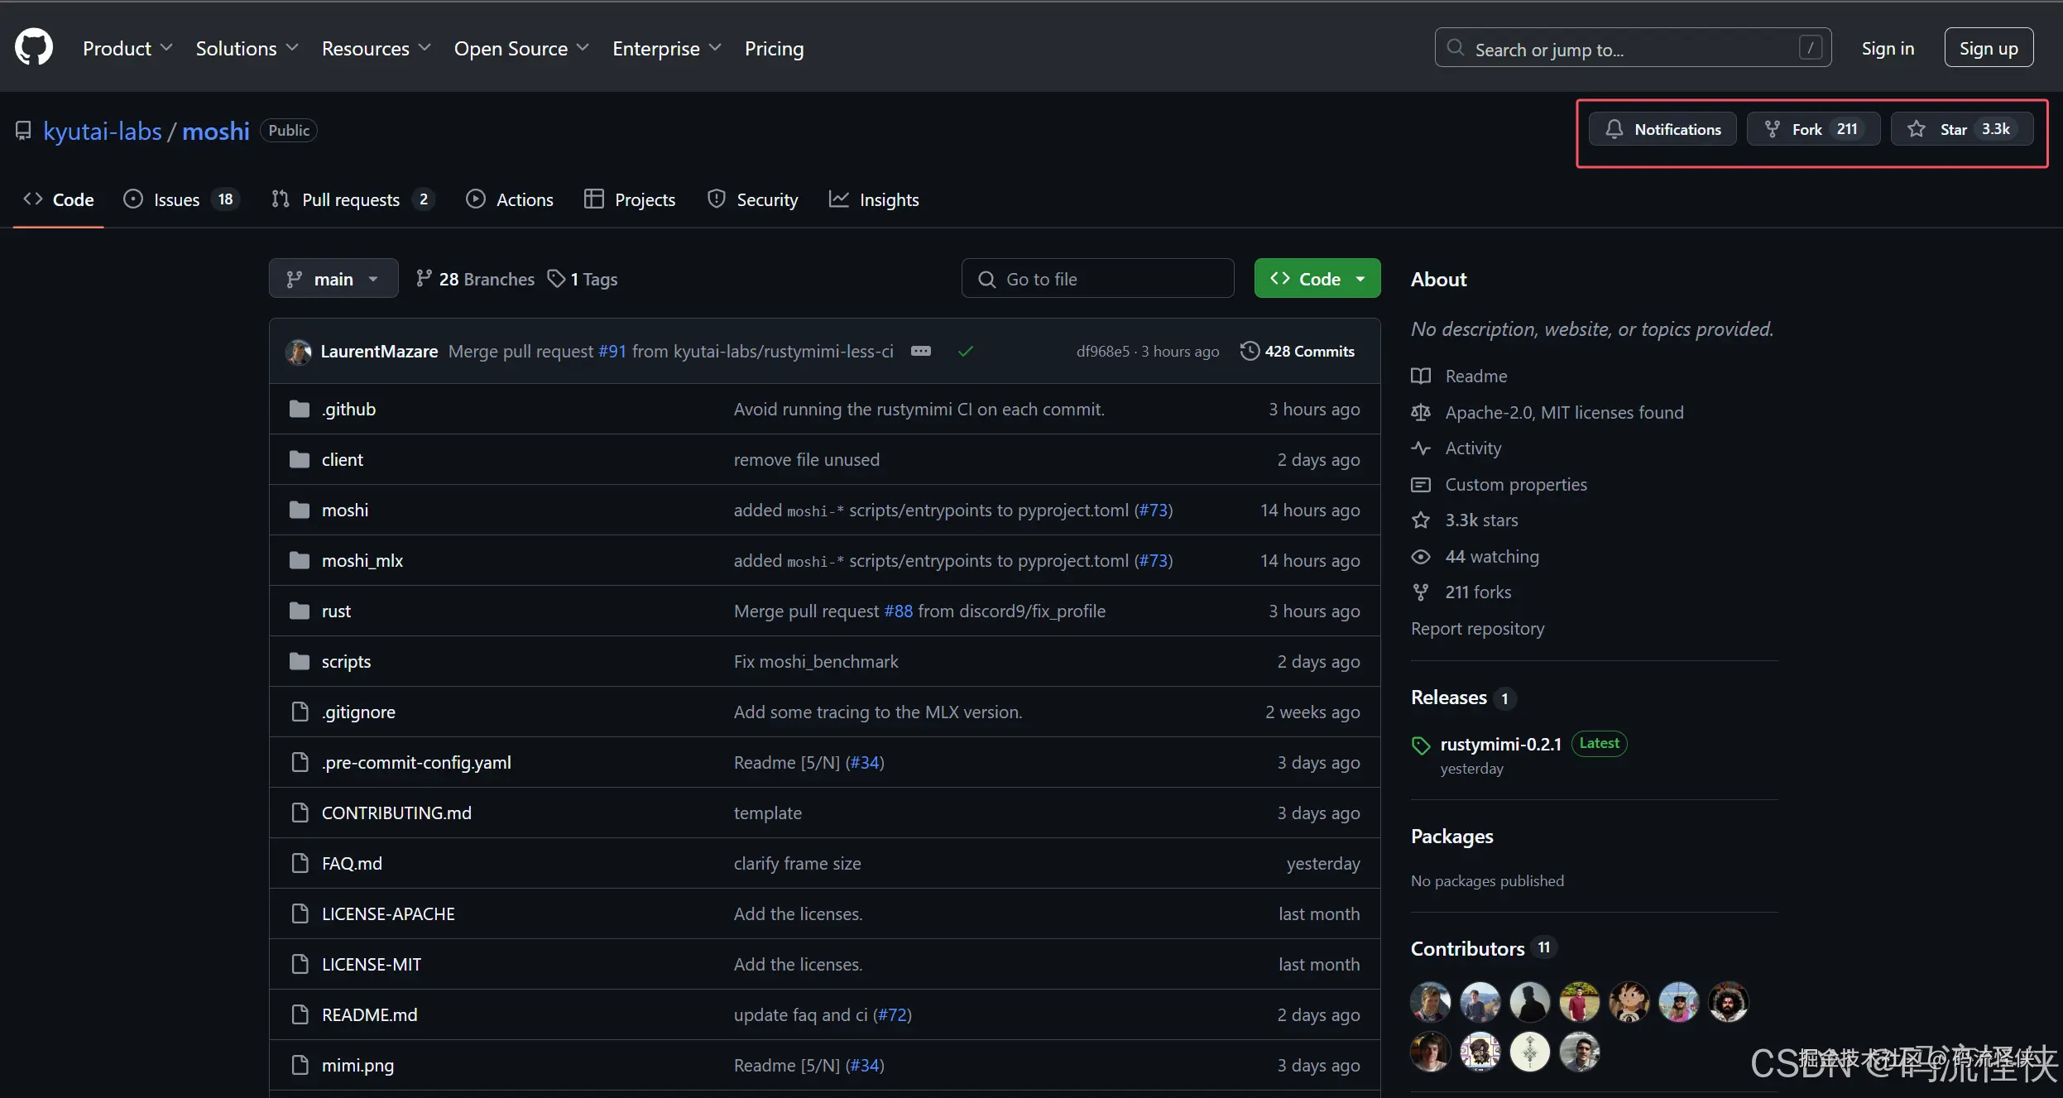This screenshot has height=1098, width=2063.
Task: Open the kyutai-labs organization link
Action: click(x=103, y=131)
